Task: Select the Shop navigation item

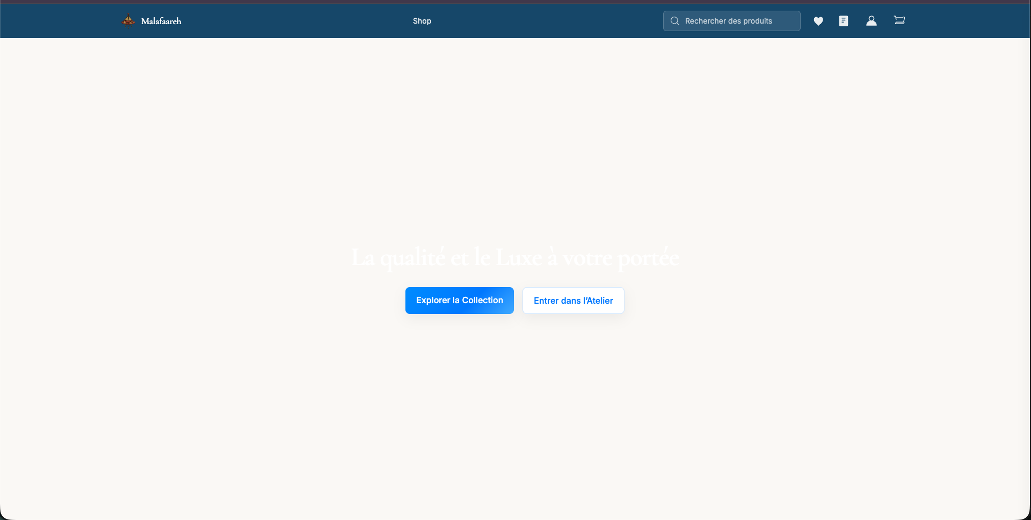Action: click(x=422, y=21)
